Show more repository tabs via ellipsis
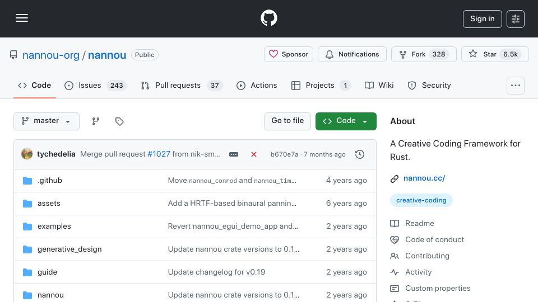The image size is (538, 302). [516, 86]
